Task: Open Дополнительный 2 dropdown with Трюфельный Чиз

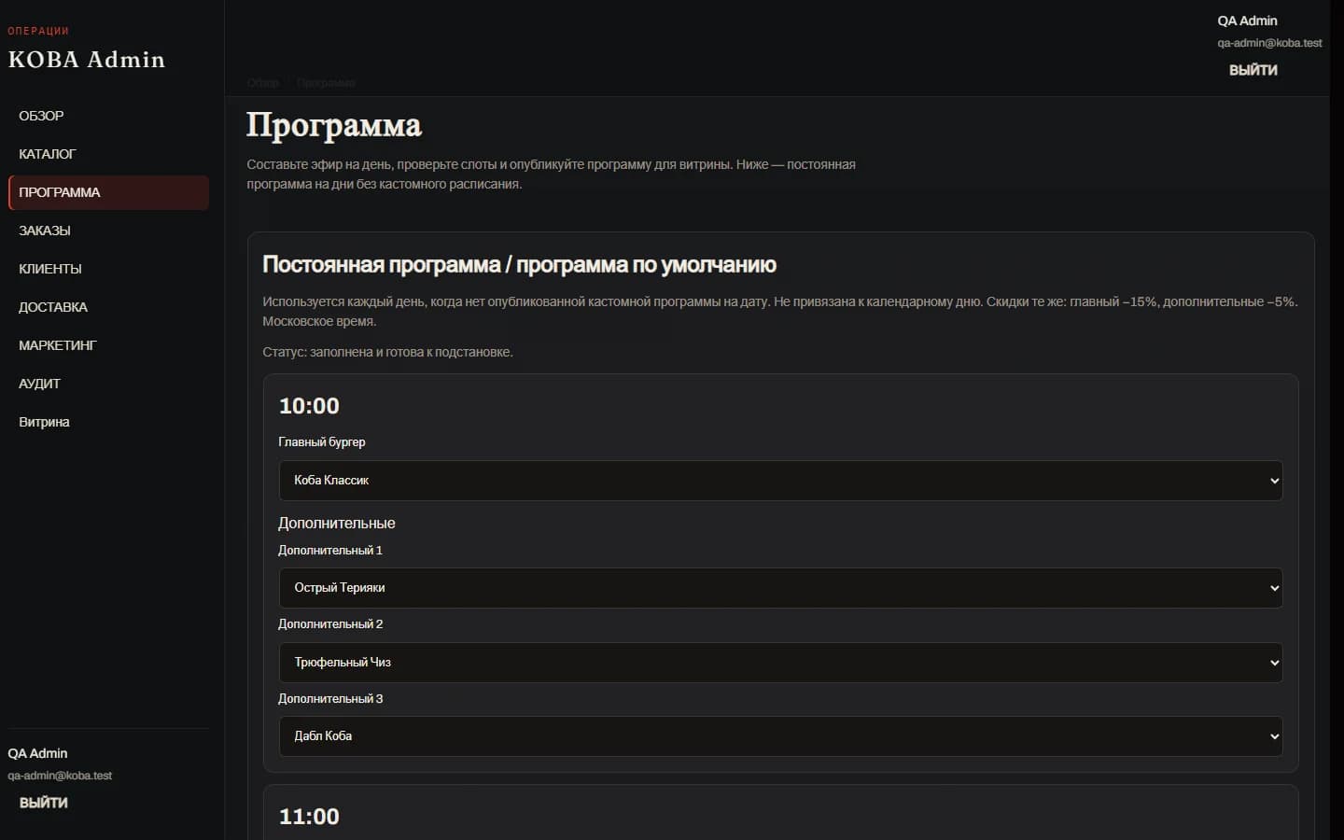Action: tap(780, 663)
